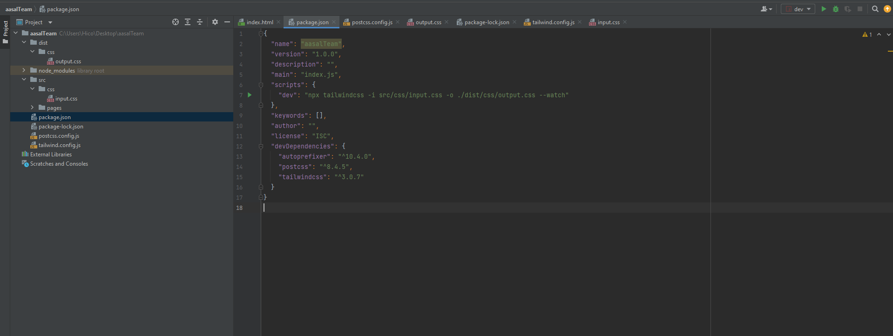Image resolution: width=893 pixels, height=336 pixels.
Task: Collapse the css folder under dist
Action: click(33, 52)
